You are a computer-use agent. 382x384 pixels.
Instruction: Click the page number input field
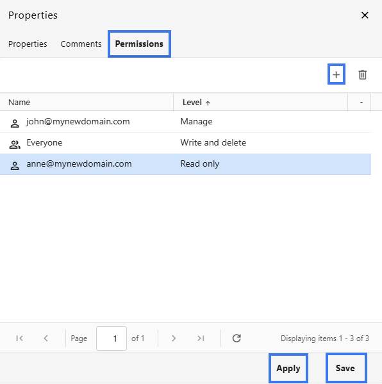click(112, 338)
